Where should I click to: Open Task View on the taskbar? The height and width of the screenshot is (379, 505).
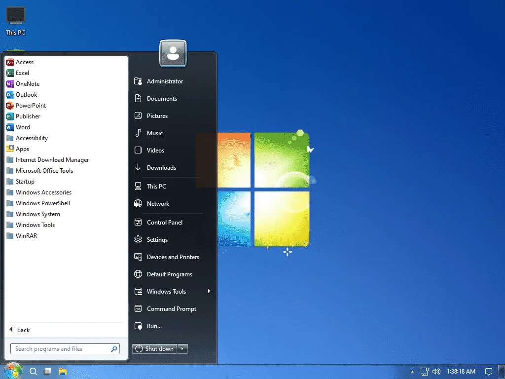pos(48,372)
